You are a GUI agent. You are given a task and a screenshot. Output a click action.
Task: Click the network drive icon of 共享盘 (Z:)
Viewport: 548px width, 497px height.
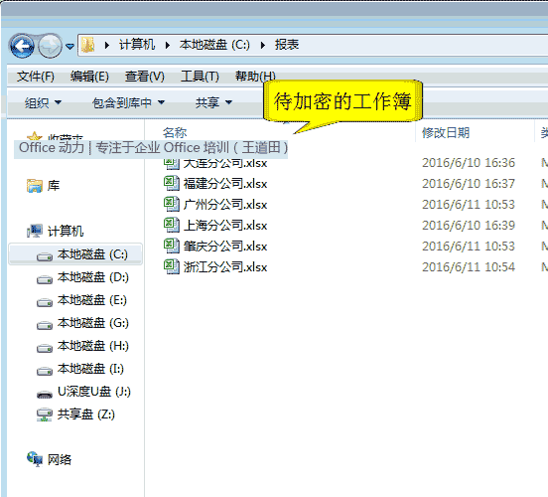click(x=45, y=414)
